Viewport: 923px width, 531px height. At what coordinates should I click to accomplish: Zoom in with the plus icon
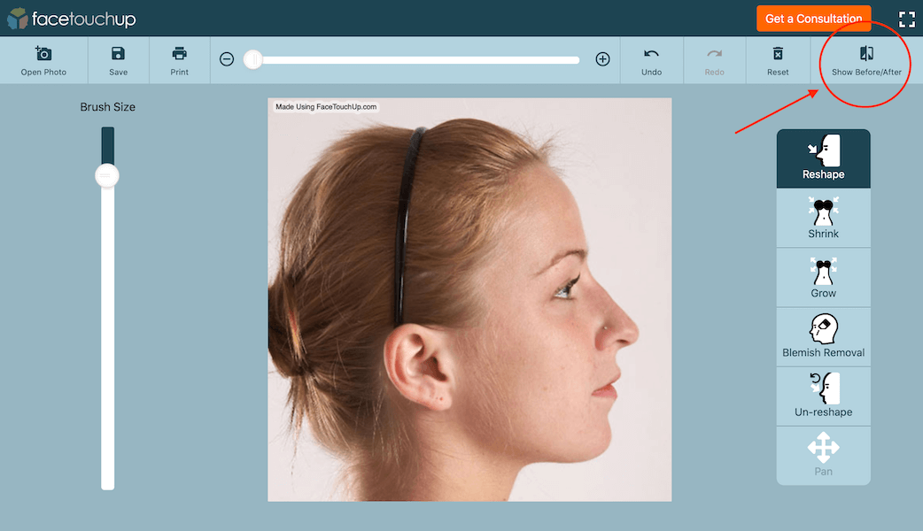point(602,59)
